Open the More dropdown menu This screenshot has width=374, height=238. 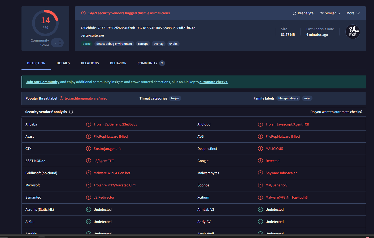coord(353,13)
